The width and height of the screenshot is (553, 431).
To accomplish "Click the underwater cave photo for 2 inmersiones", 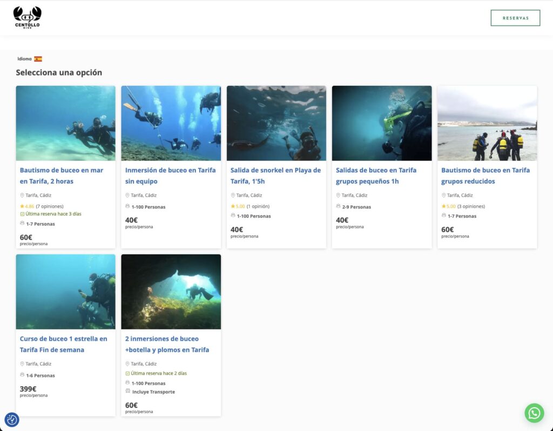I will tap(171, 292).
